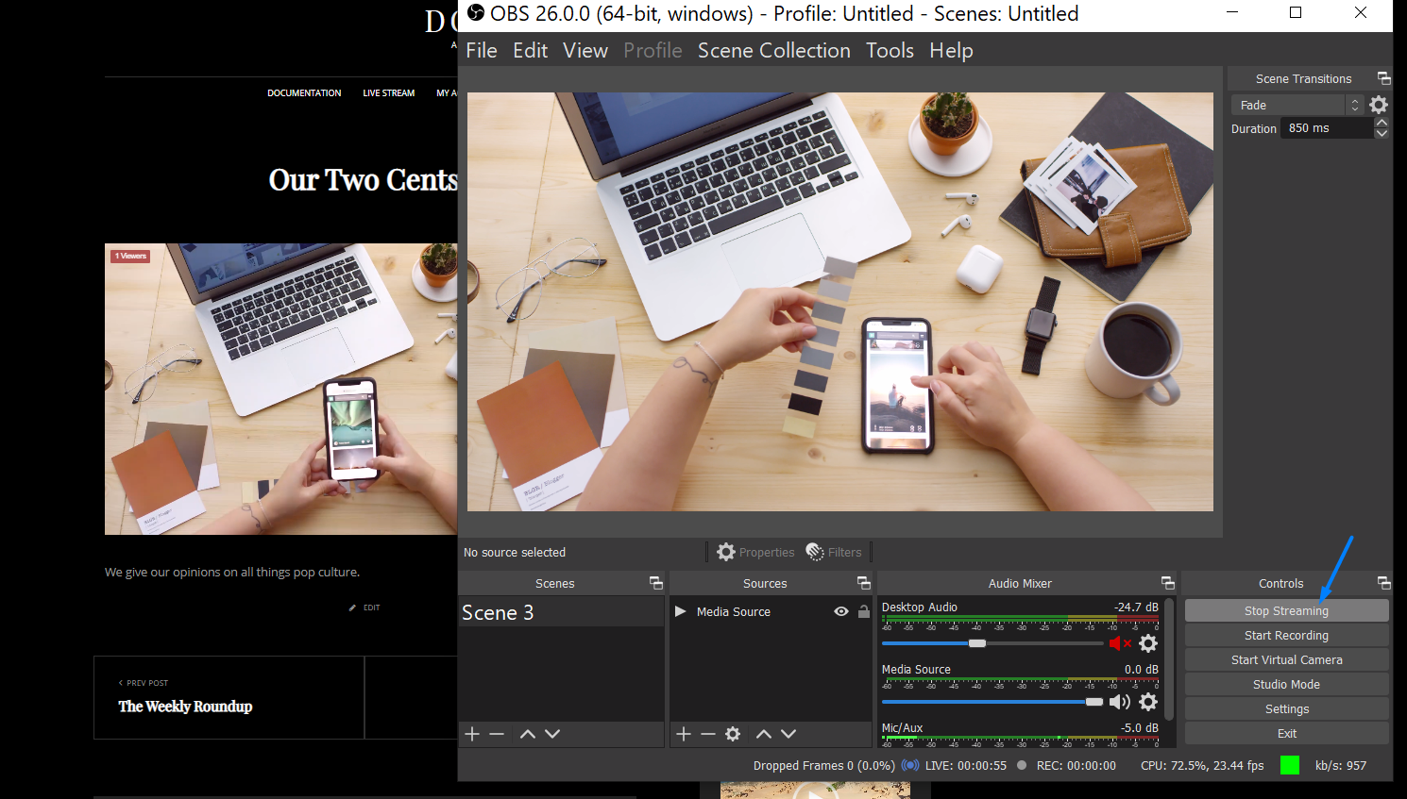The height and width of the screenshot is (799, 1407).
Task: Open the Fade transition dropdown
Action: click(1297, 105)
